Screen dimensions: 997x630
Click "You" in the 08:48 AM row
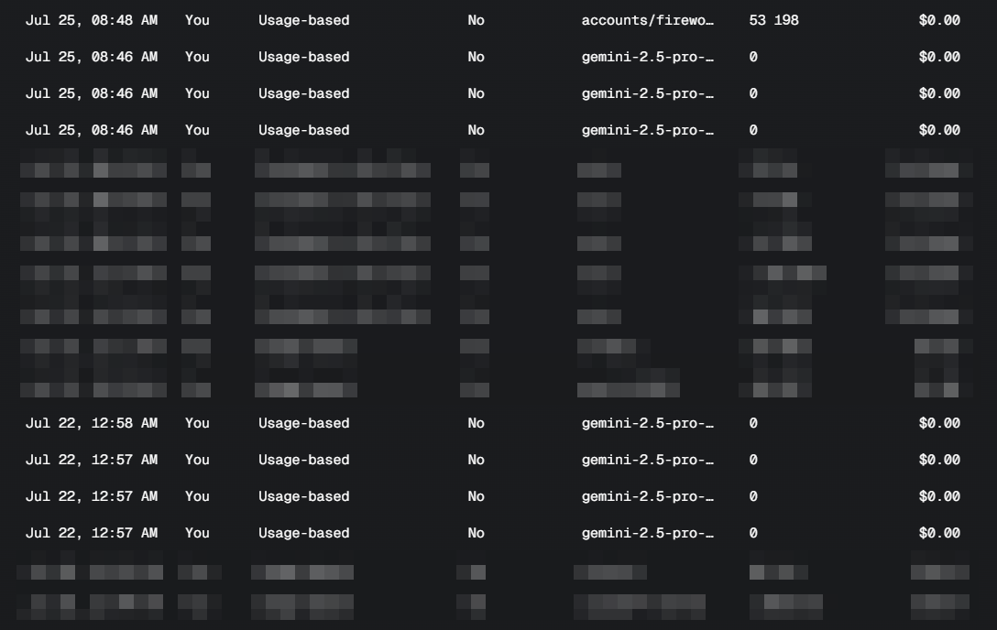tap(197, 20)
